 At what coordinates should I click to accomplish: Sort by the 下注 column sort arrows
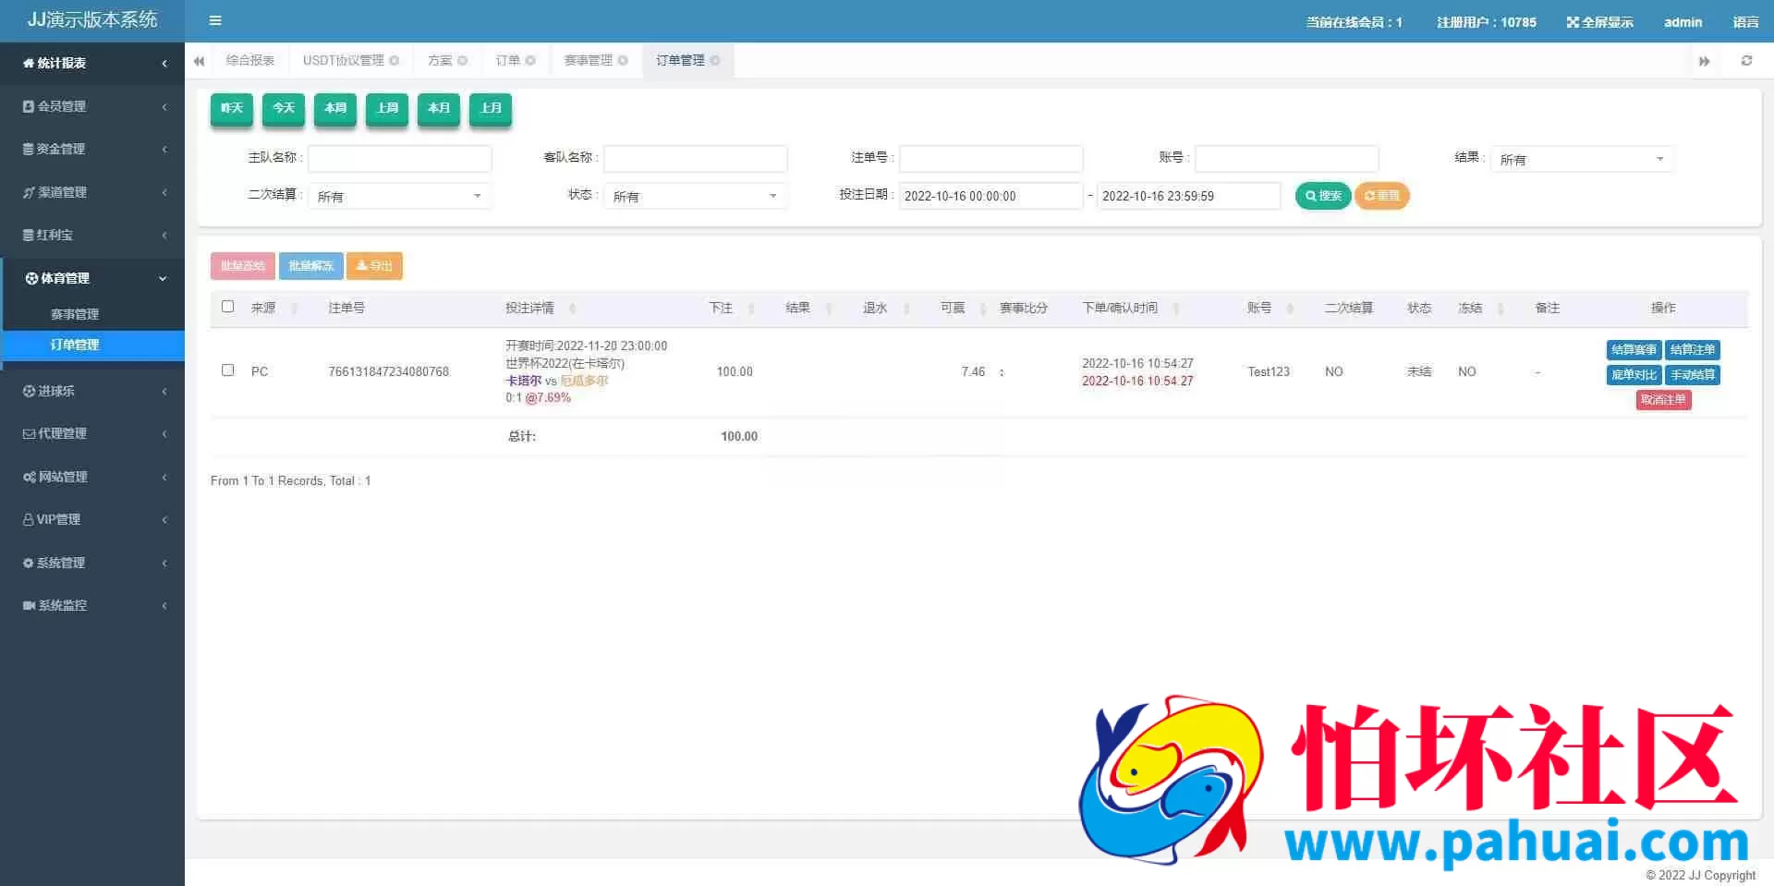coord(751,309)
